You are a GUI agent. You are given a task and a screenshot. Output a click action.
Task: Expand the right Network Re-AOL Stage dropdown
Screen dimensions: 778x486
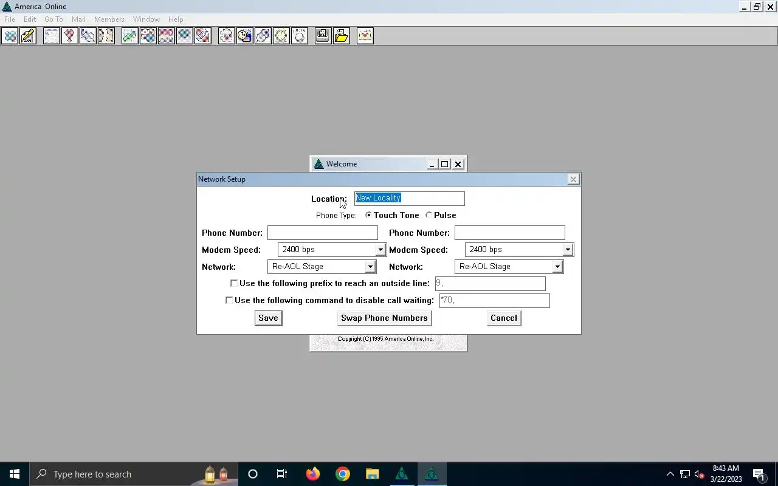coord(557,267)
